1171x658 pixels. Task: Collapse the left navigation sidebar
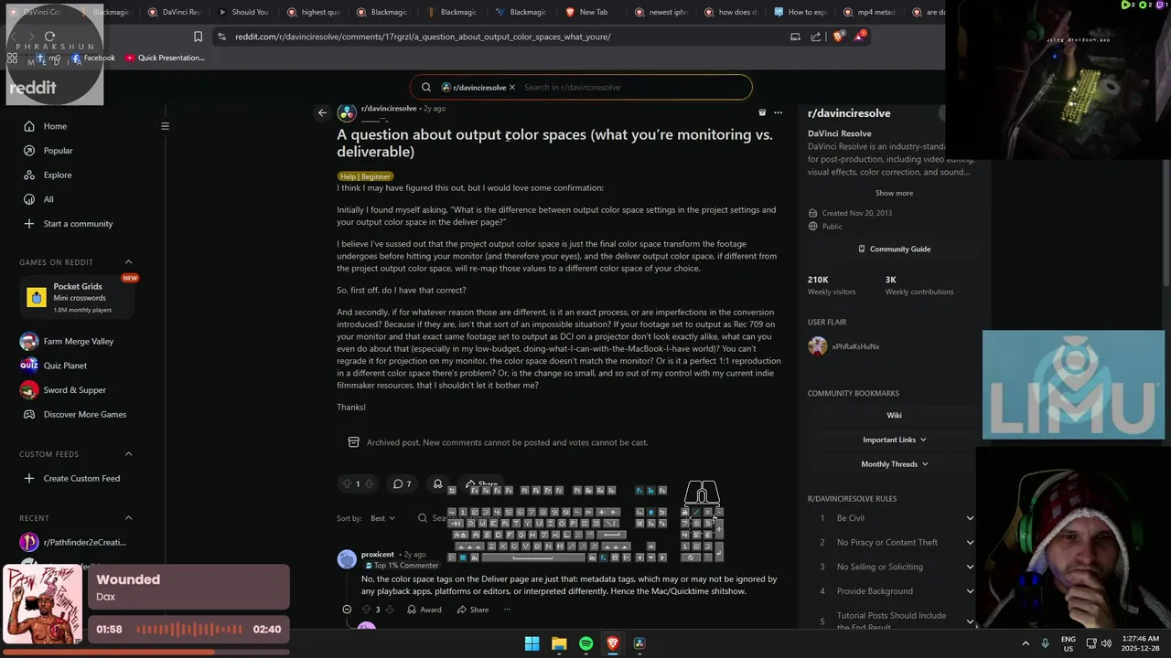click(165, 126)
